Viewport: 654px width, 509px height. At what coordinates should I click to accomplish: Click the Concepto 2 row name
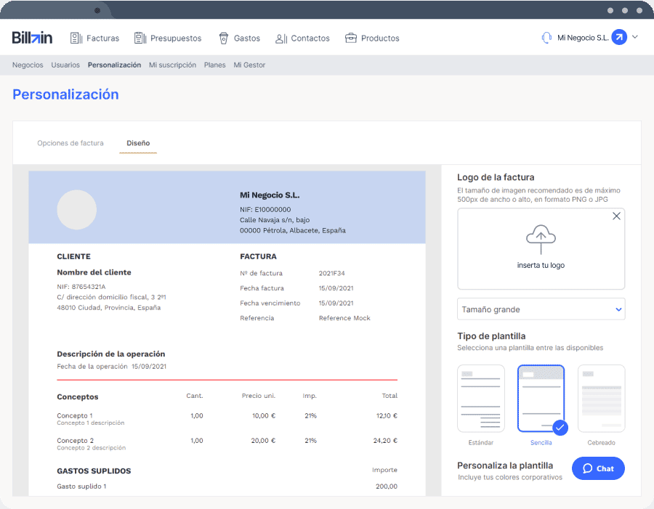[75, 441]
